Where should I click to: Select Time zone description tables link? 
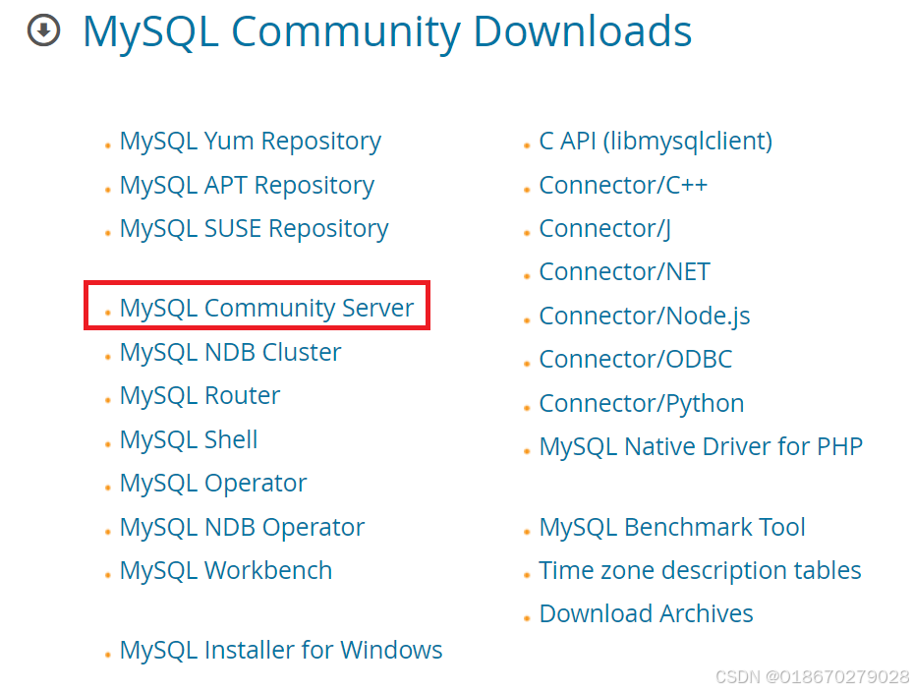[700, 571]
